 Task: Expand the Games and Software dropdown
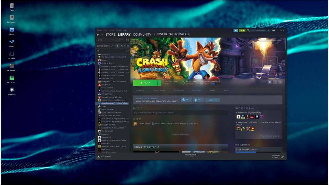(105, 46)
